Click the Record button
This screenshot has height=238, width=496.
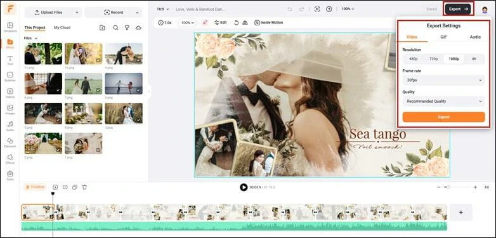click(x=114, y=13)
